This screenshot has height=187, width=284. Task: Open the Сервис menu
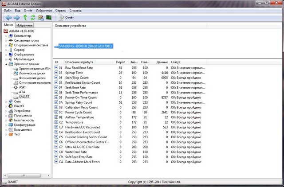(x=60, y=11)
